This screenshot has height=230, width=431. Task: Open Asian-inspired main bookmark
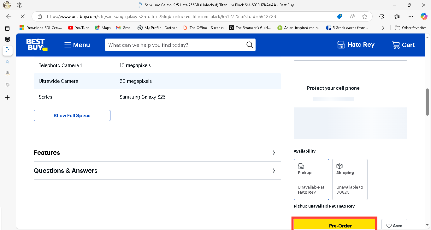(299, 28)
